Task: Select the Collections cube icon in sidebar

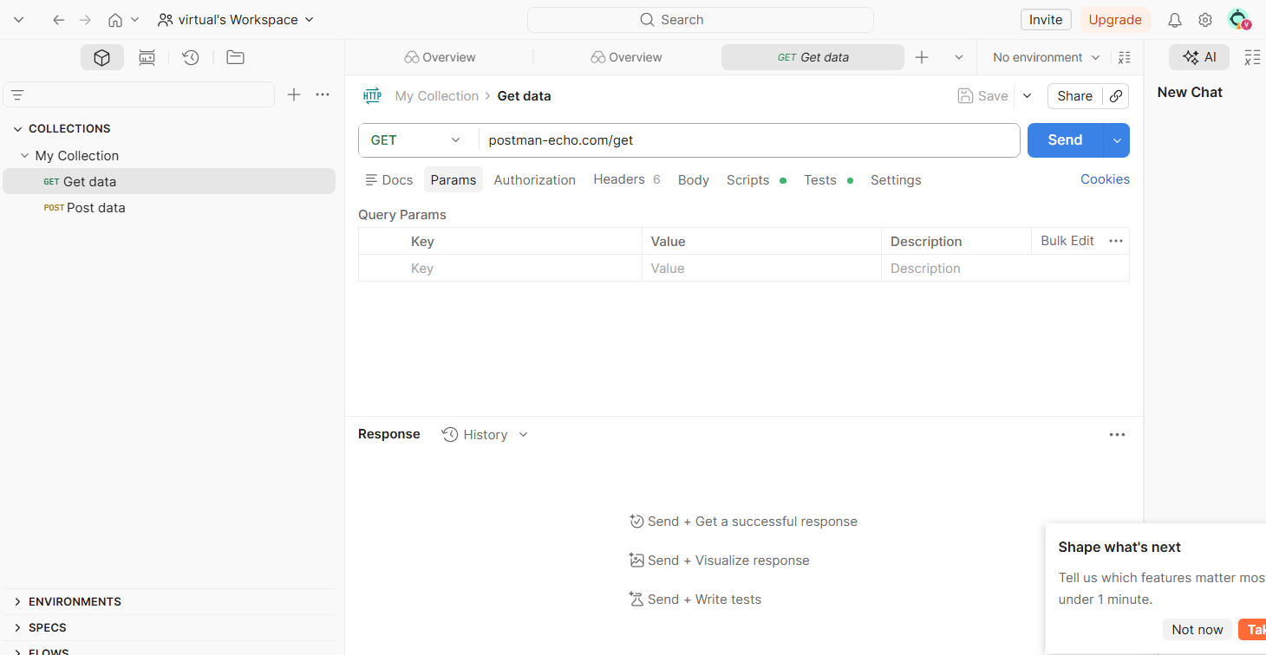Action: click(x=102, y=57)
